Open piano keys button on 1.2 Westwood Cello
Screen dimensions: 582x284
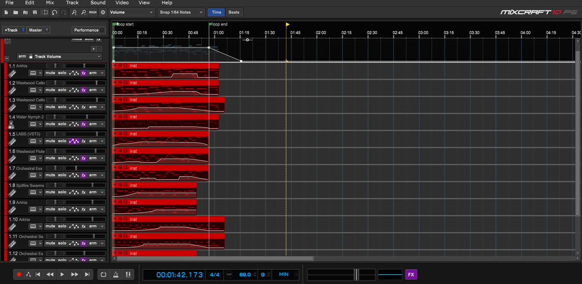tap(33, 90)
